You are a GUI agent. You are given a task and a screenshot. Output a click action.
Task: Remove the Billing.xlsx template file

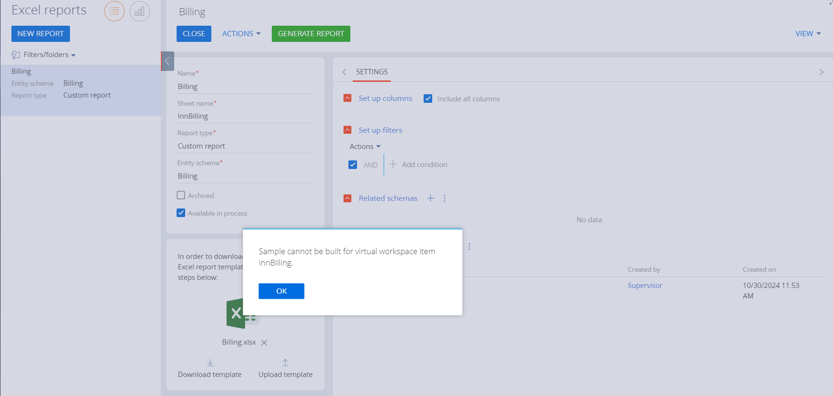pyautogui.click(x=264, y=343)
